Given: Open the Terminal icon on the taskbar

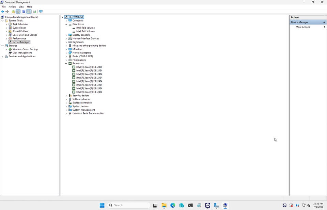Looking at the screenshot, I should [x=190, y=205].
